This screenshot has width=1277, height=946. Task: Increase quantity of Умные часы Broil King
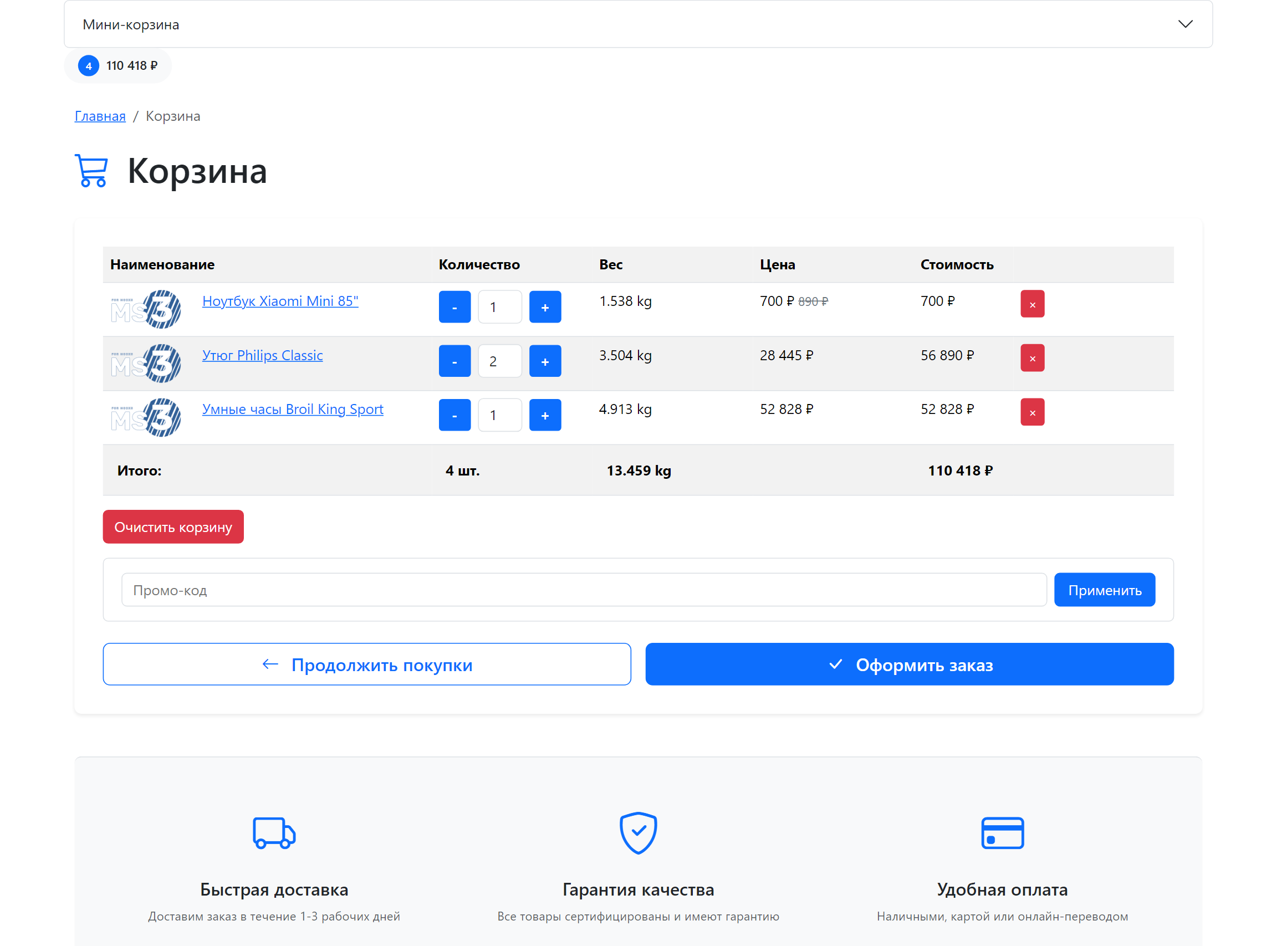point(545,415)
